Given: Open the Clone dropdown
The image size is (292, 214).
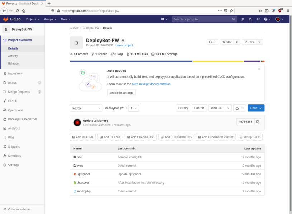Looking at the screenshot, I should coord(256,108).
